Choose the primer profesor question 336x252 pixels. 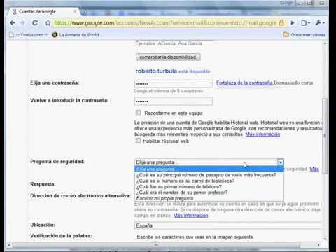(209, 192)
